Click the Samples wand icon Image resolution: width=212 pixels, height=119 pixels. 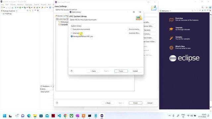(171, 38)
